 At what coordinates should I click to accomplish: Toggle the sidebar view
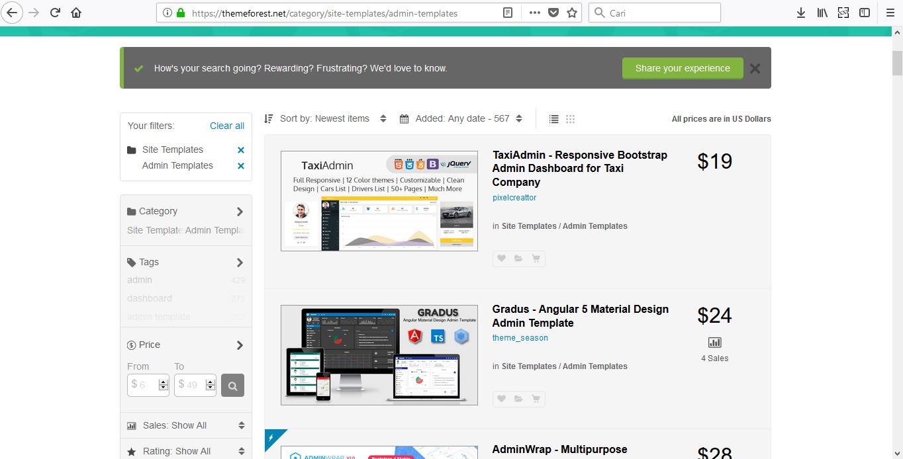pyautogui.click(x=865, y=13)
